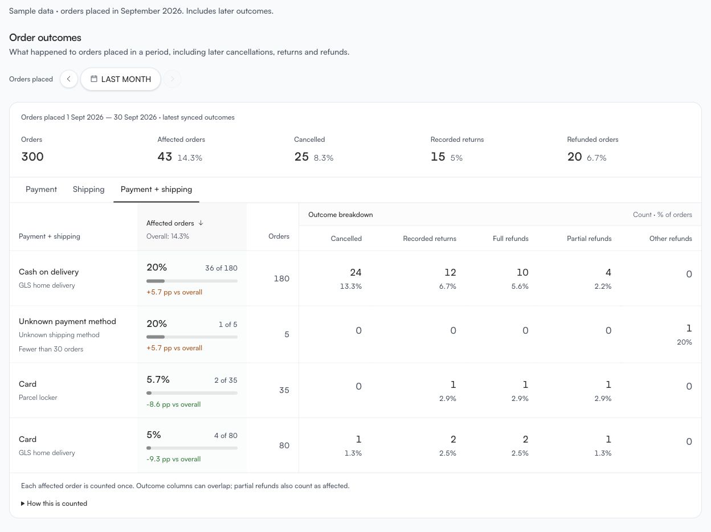Click the Overall: 14.3% label
Screen dimensions: 711x532
[x=167, y=236]
